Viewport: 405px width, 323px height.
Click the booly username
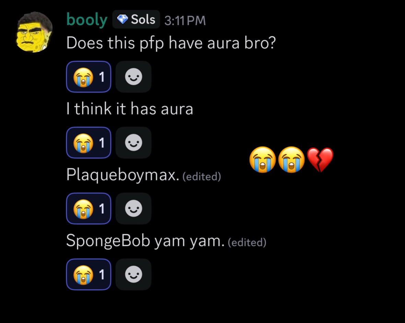pos(87,20)
